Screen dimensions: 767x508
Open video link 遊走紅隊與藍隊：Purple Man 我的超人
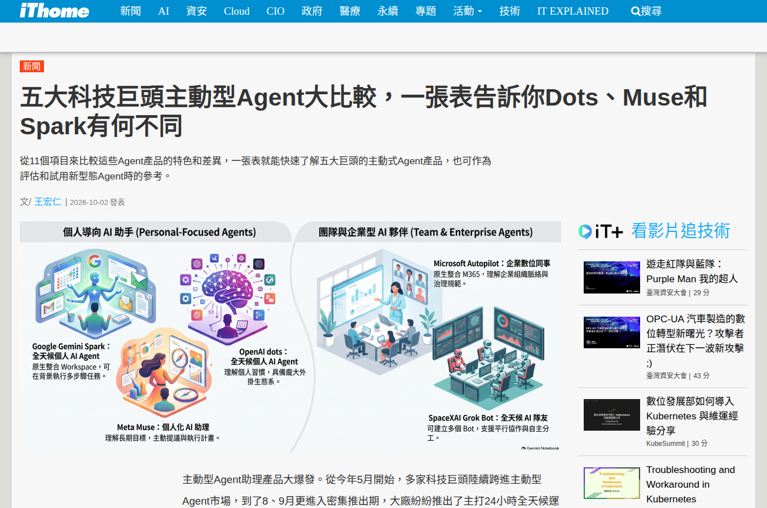692,271
